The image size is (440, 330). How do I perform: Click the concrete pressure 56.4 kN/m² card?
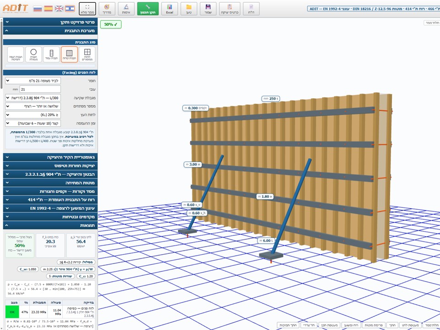click(x=81, y=246)
